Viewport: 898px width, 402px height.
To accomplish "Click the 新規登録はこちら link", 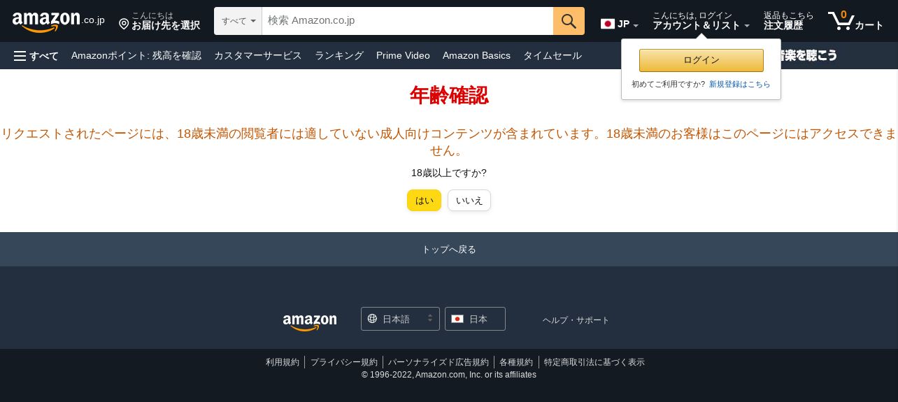I will (x=740, y=84).
